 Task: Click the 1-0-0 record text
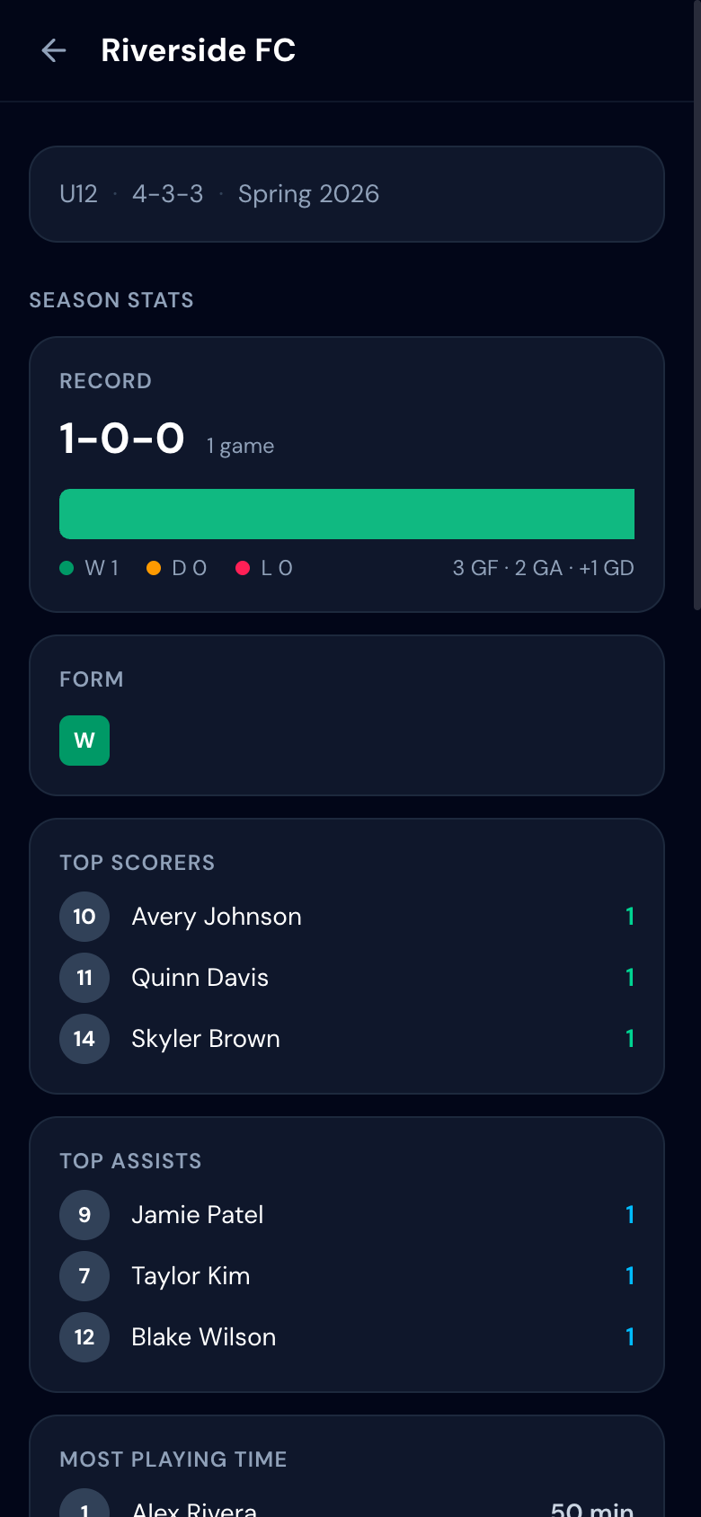coord(122,439)
